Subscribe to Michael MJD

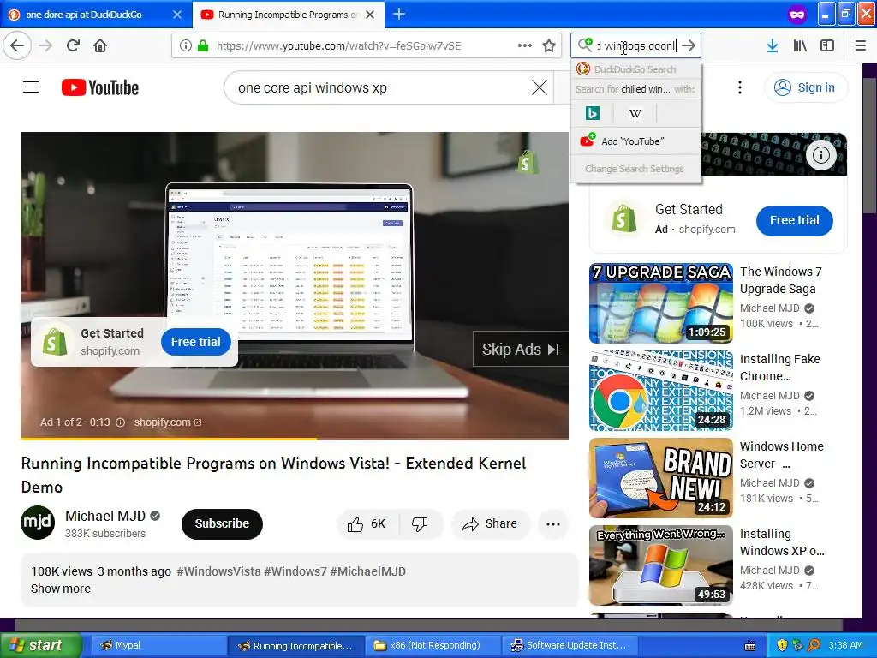coord(222,523)
